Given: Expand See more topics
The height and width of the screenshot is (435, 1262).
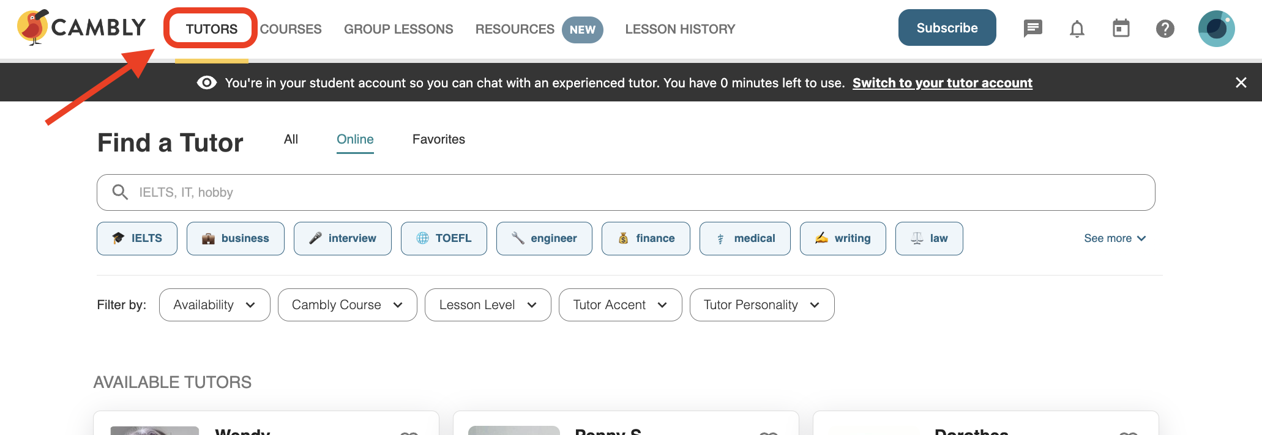Looking at the screenshot, I should (x=1115, y=238).
